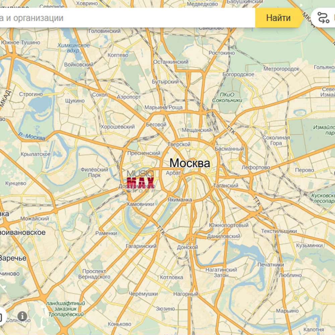Image resolution: width=335 pixels, height=335 pixels.
Task: Click the yellow Найти search button
Action: point(278,18)
